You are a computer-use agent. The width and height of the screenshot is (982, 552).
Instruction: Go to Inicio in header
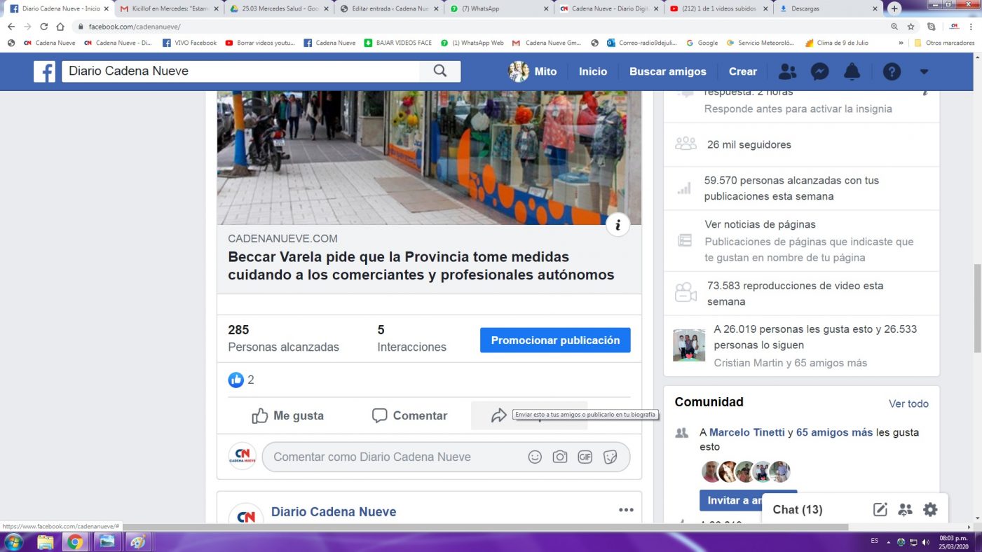coord(593,71)
